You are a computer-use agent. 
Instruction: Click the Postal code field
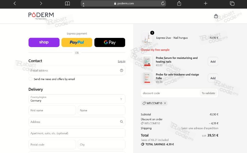pos(52,144)
